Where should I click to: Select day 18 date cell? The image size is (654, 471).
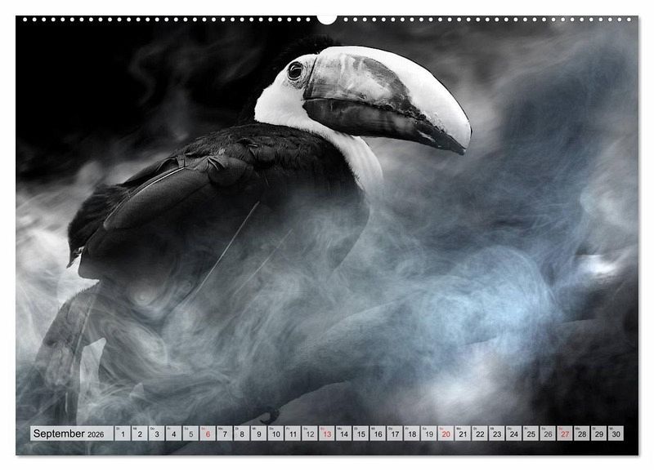click(412, 433)
